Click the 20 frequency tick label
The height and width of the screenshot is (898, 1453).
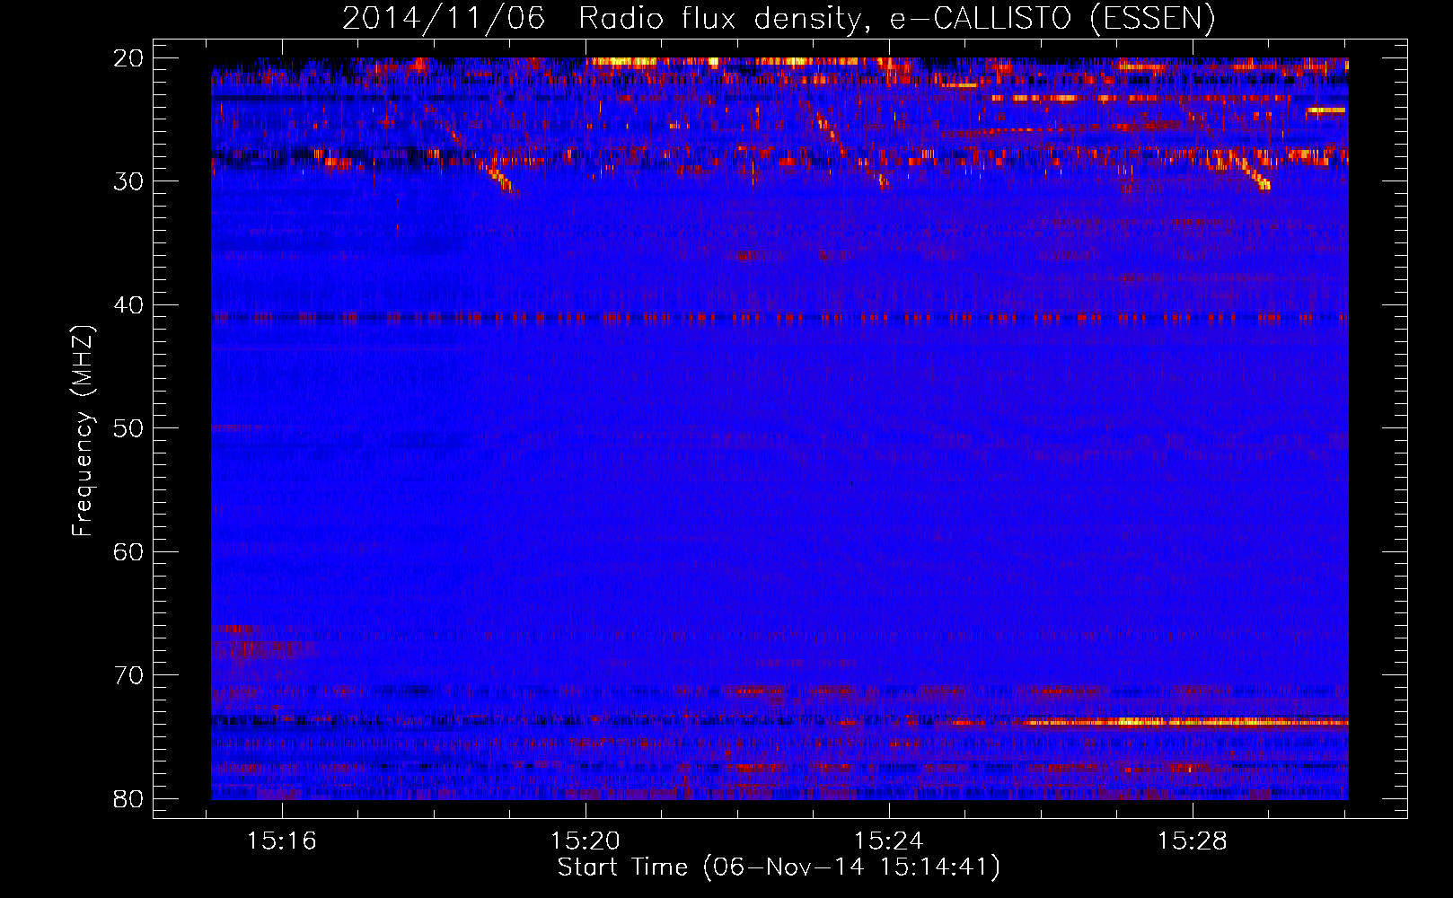[x=129, y=58]
